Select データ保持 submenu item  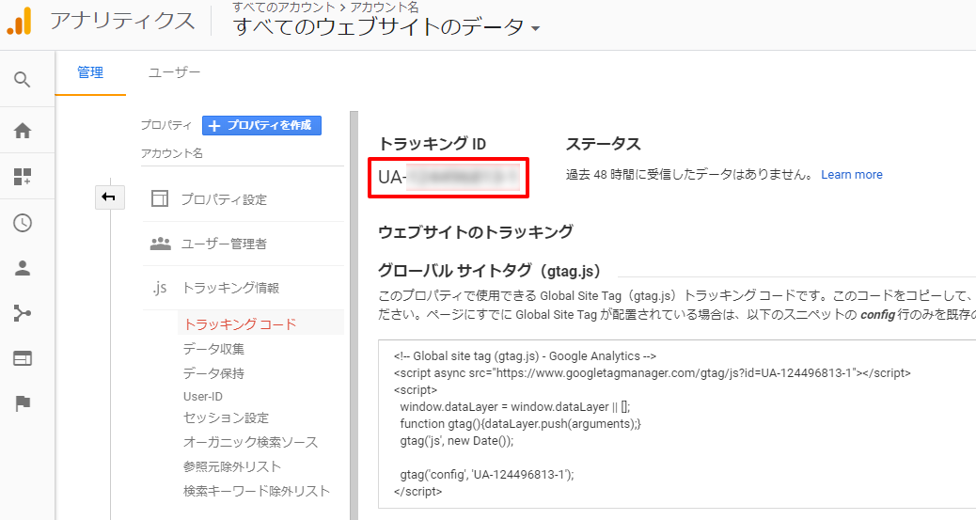(213, 373)
